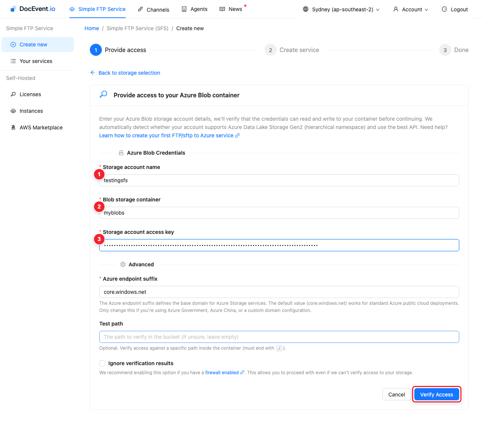Image resolution: width=483 pixels, height=424 pixels.
Task: Open the Simple FTP Service tab
Action: (97, 9)
